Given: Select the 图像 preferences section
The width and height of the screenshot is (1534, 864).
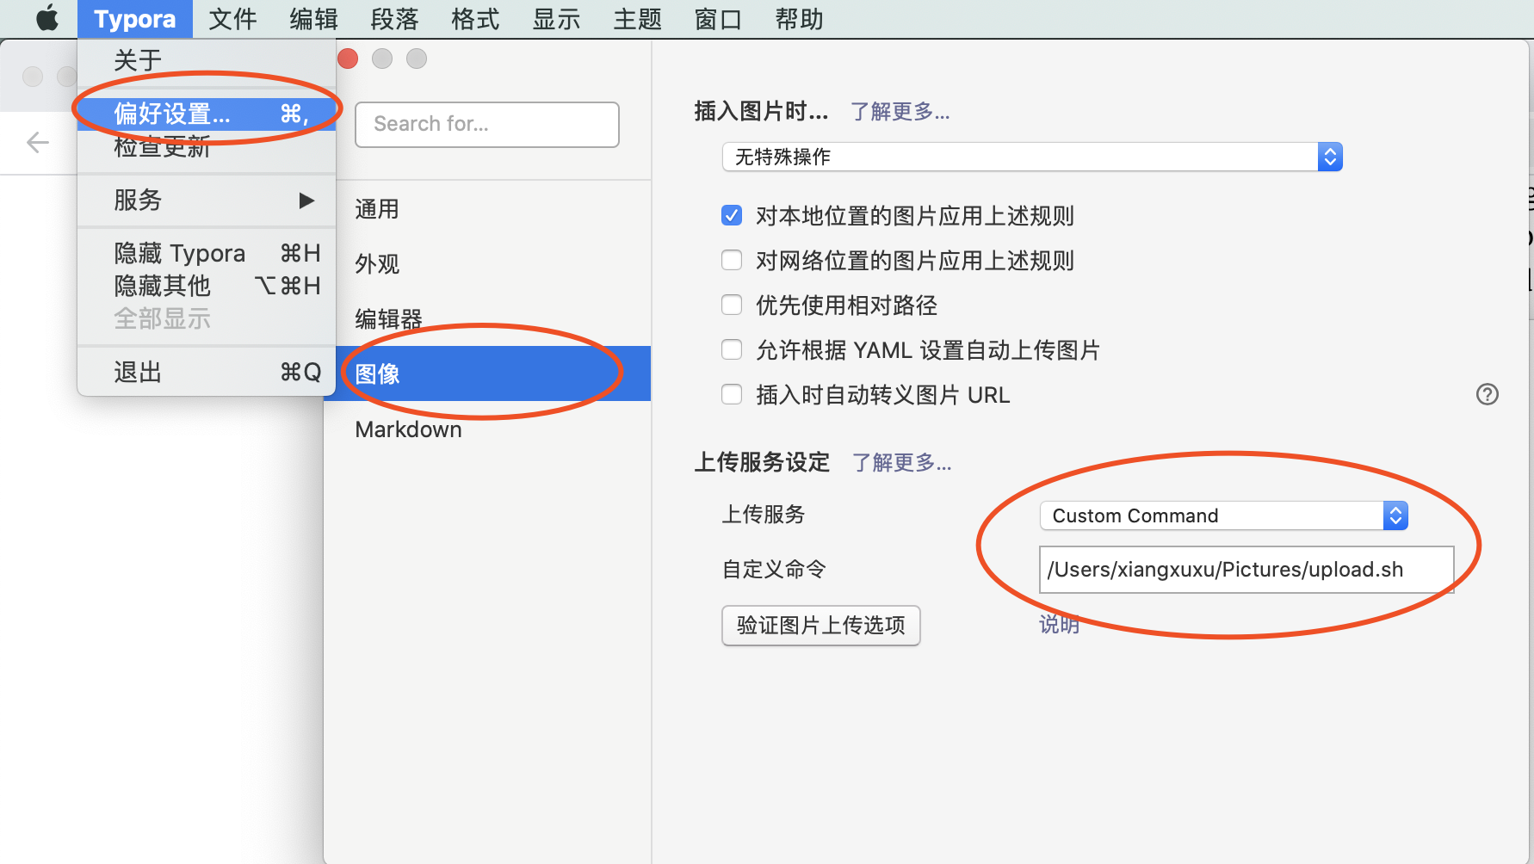Looking at the screenshot, I should [487, 373].
